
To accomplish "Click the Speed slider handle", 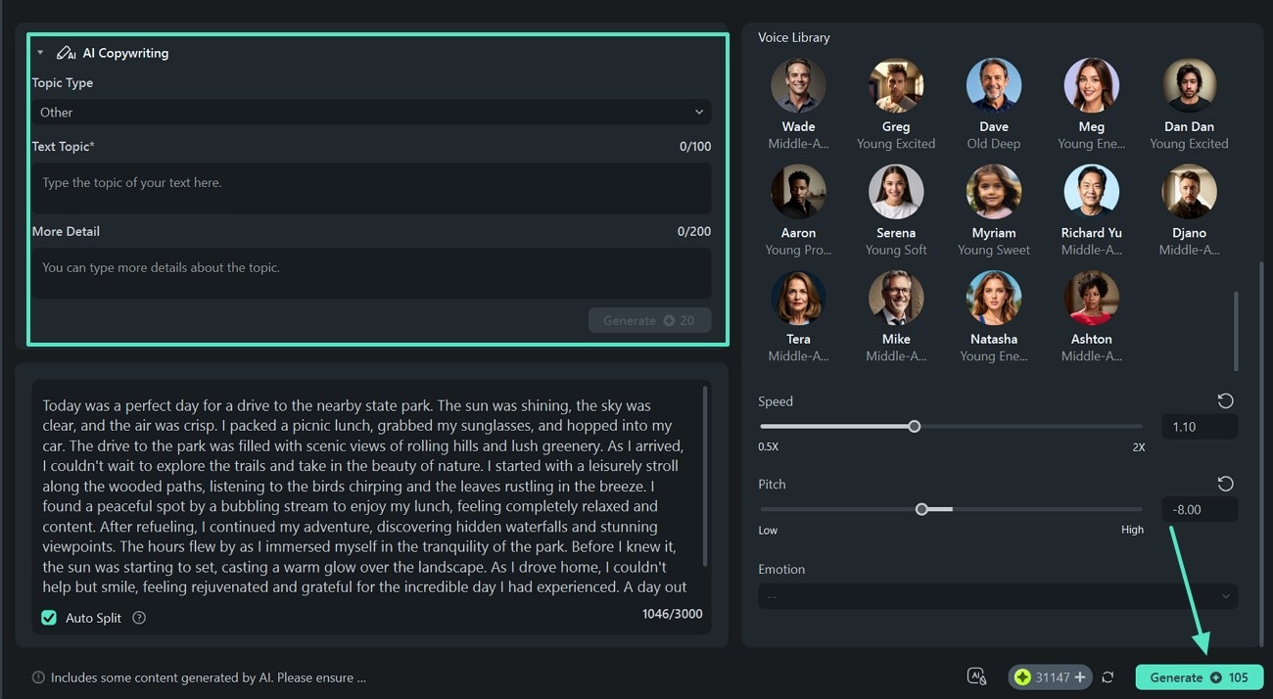I will [x=914, y=426].
